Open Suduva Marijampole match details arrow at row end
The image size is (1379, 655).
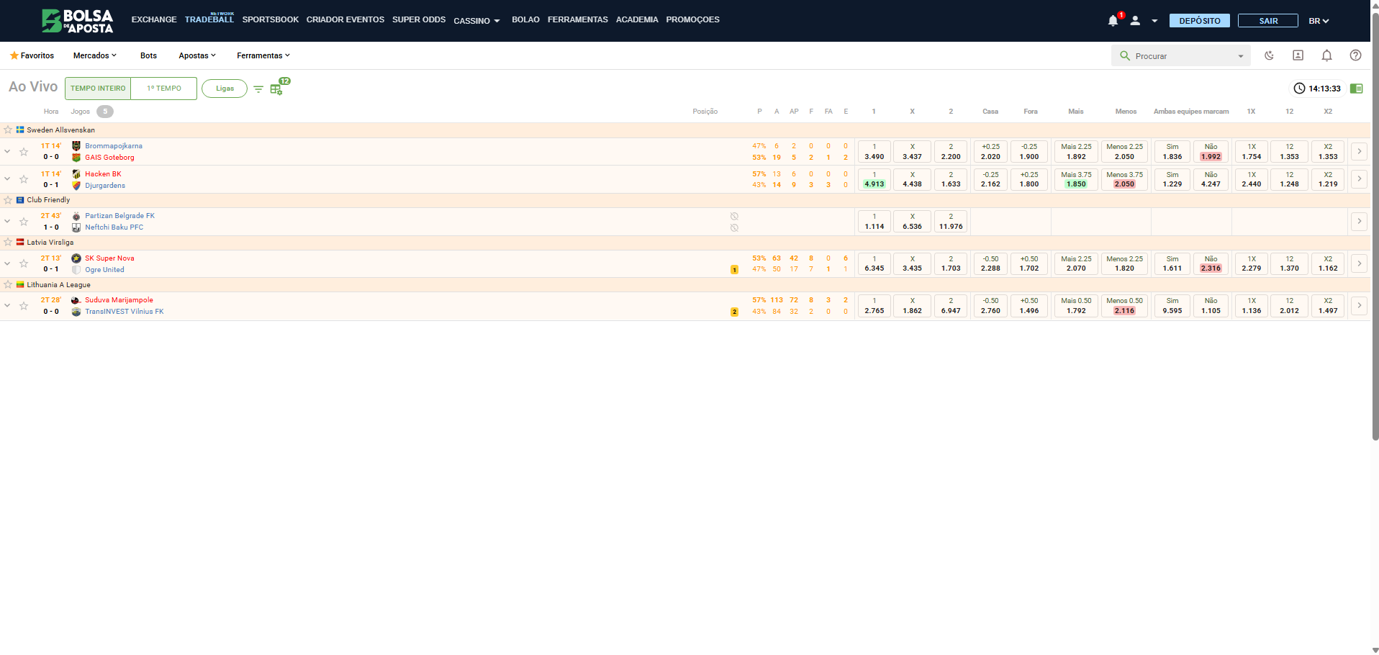coord(1359,306)
